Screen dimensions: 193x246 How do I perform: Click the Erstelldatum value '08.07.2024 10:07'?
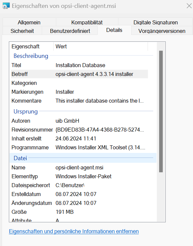76,194
